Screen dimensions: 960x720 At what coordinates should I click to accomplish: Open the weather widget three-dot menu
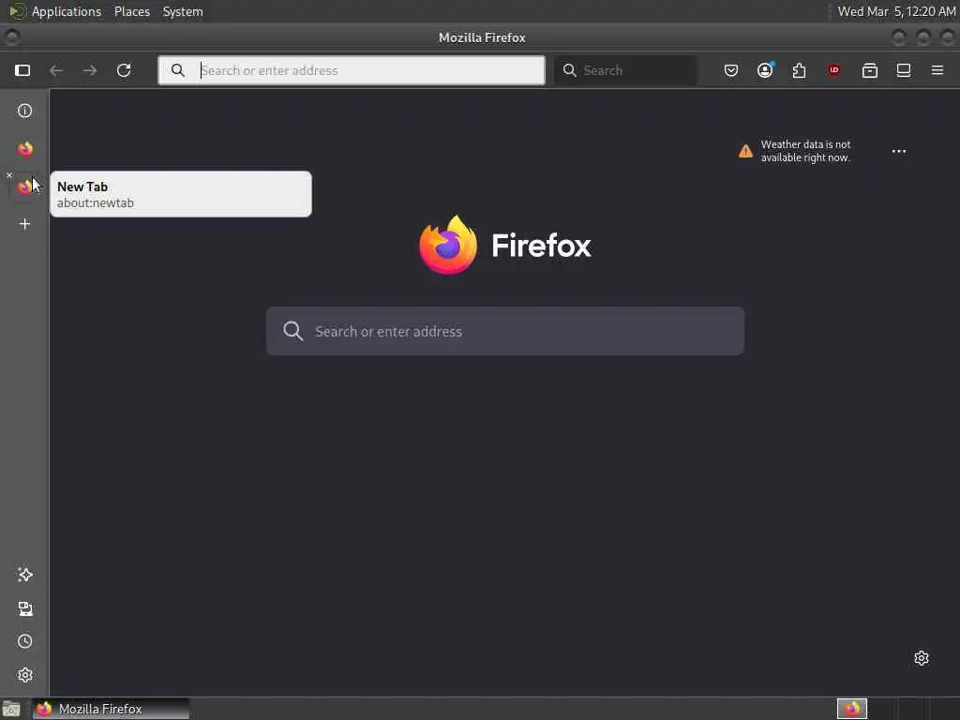coord(899,151)
